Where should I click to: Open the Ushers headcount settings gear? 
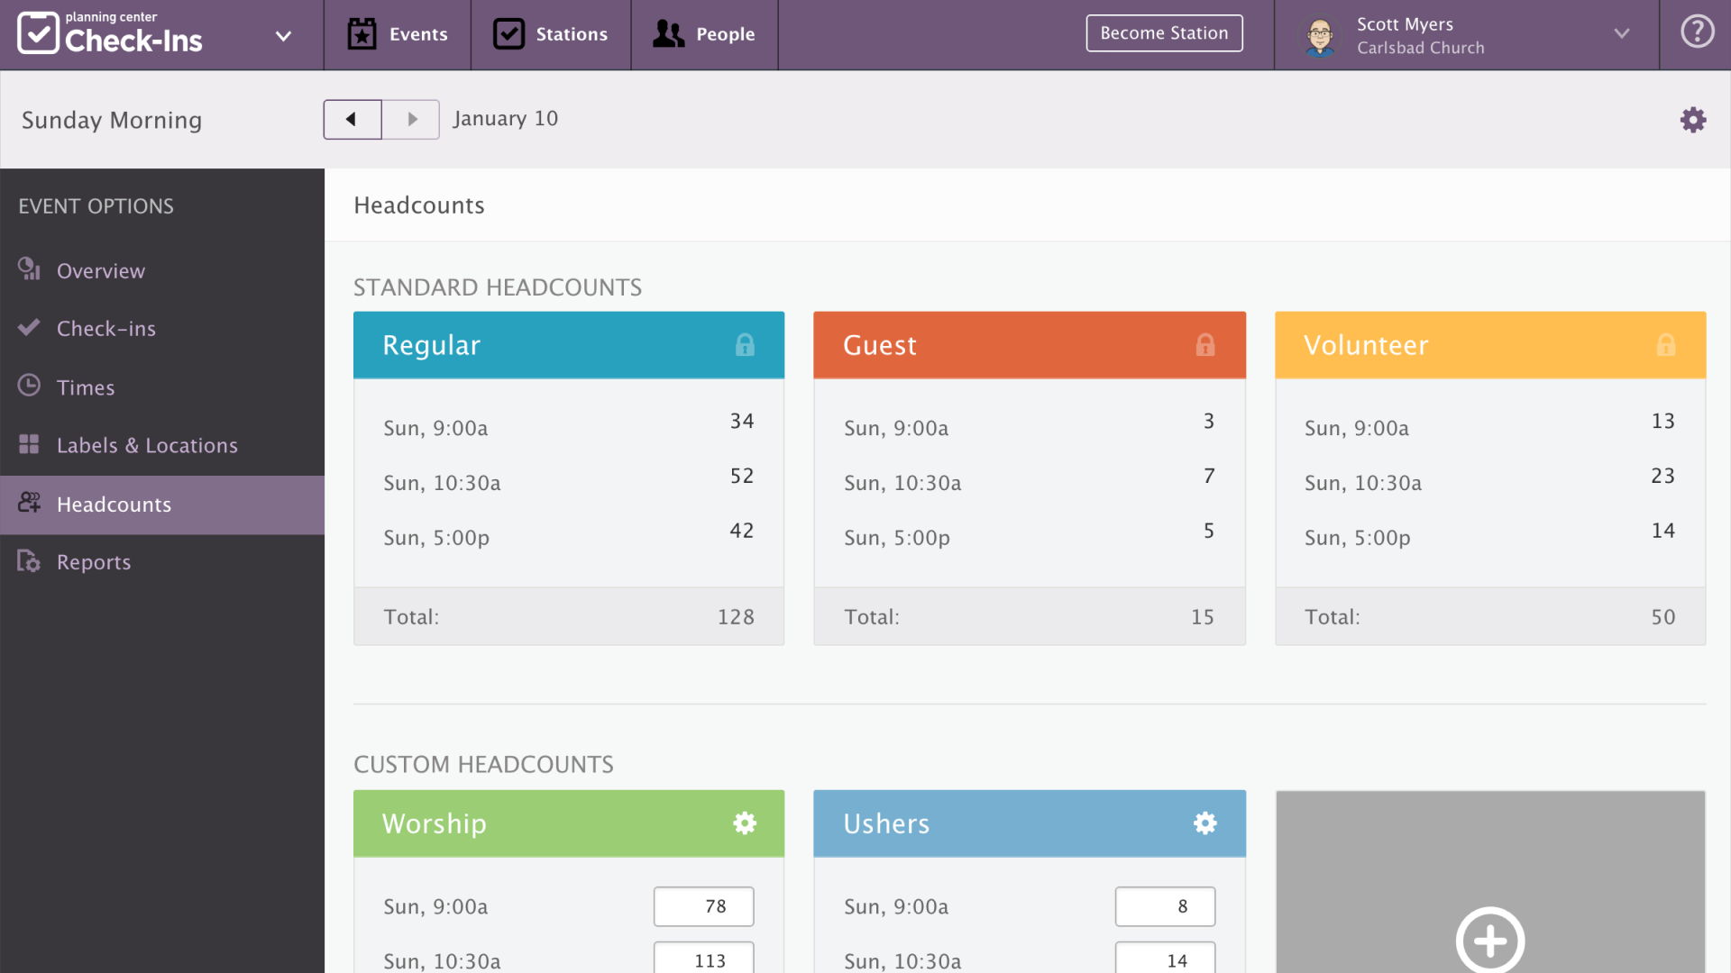[x=1205, y=823]
